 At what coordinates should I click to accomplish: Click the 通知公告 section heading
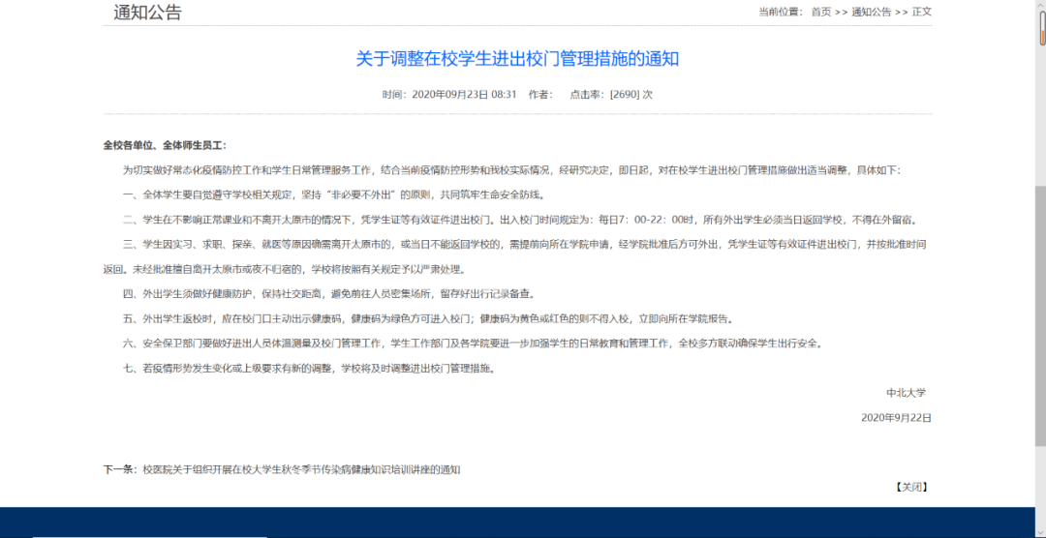coord(147,13)
